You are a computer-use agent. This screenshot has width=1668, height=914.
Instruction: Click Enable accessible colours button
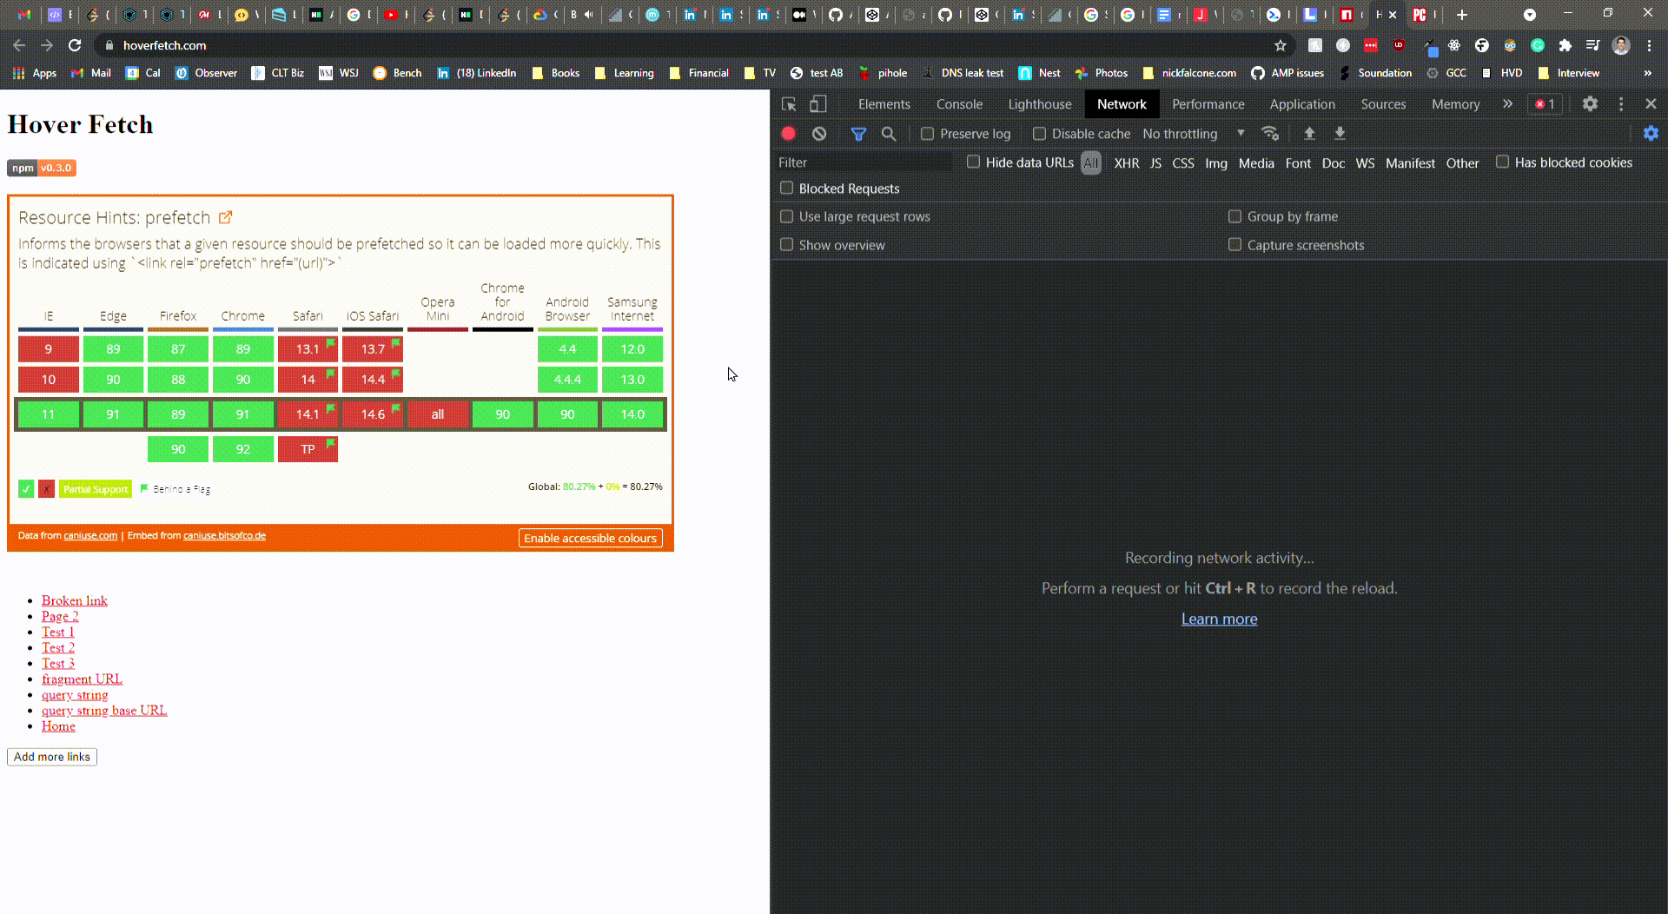[x=591, y=539]
